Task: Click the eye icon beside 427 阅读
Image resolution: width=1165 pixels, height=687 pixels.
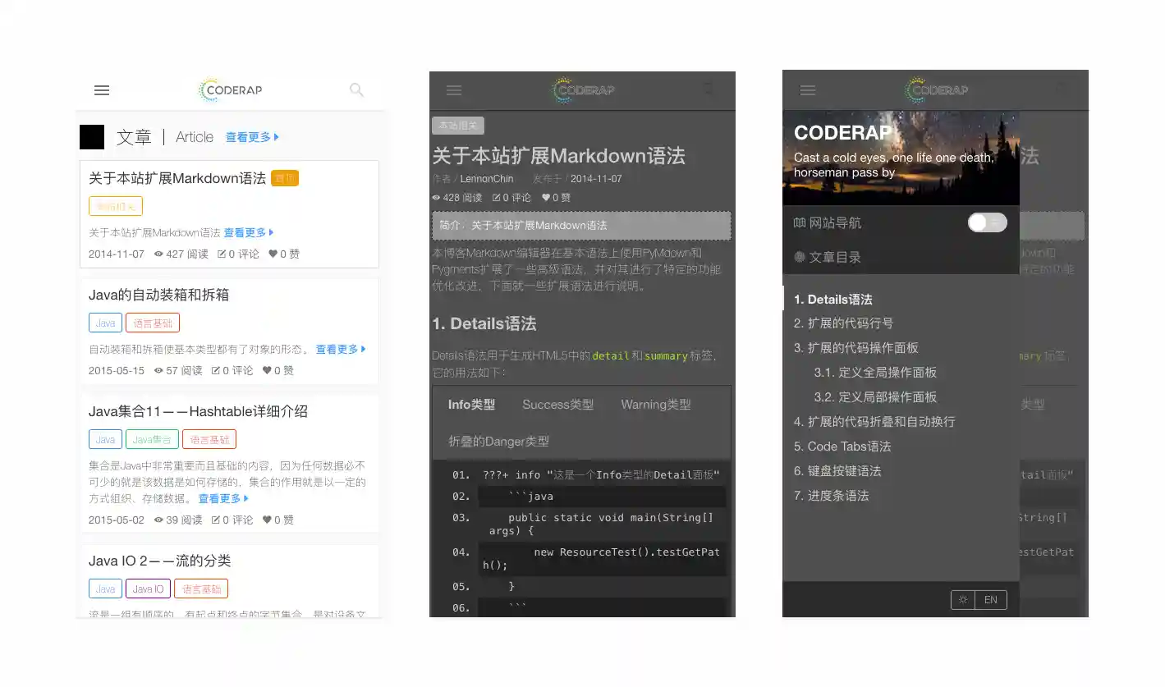Action: pos(158,254)
